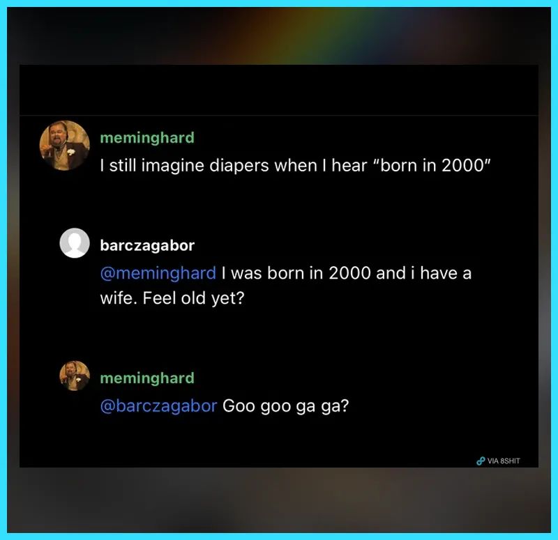Select the green meminghard username on last reply

[147, 378]
